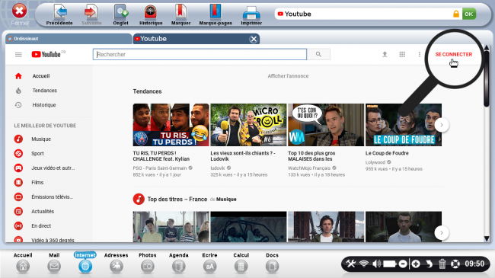
Task: Click the volume speaker icon
Action: 377,264
